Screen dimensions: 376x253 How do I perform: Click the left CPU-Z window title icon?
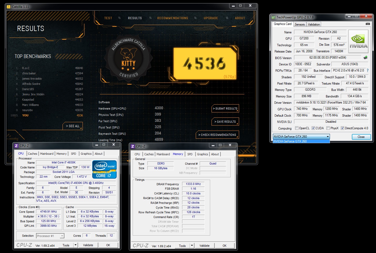coord(16,146)
